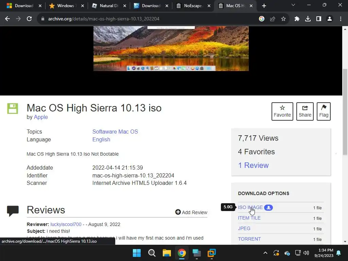This screenshot has width=348, height=261.
Task: Open the Chrome downloads tray icon
Action: pos(308,19)
